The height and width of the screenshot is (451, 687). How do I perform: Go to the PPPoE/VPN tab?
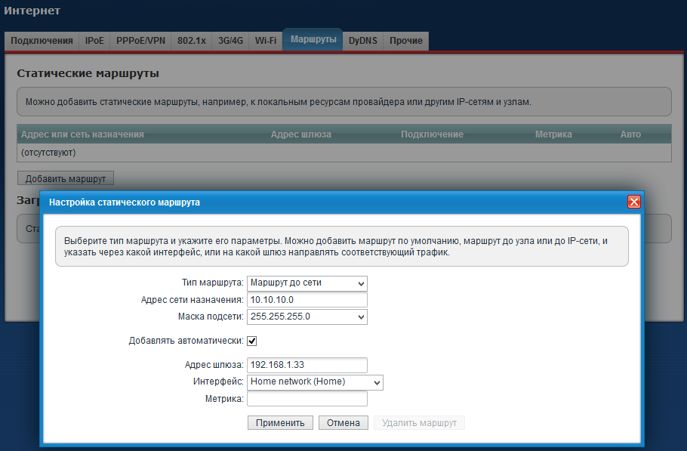pos(140,41)
